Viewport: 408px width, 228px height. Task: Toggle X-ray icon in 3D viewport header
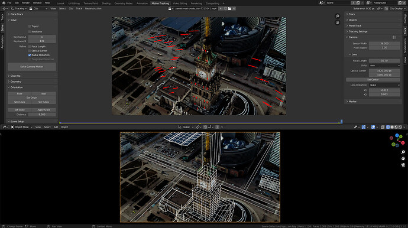click(383, 127)
